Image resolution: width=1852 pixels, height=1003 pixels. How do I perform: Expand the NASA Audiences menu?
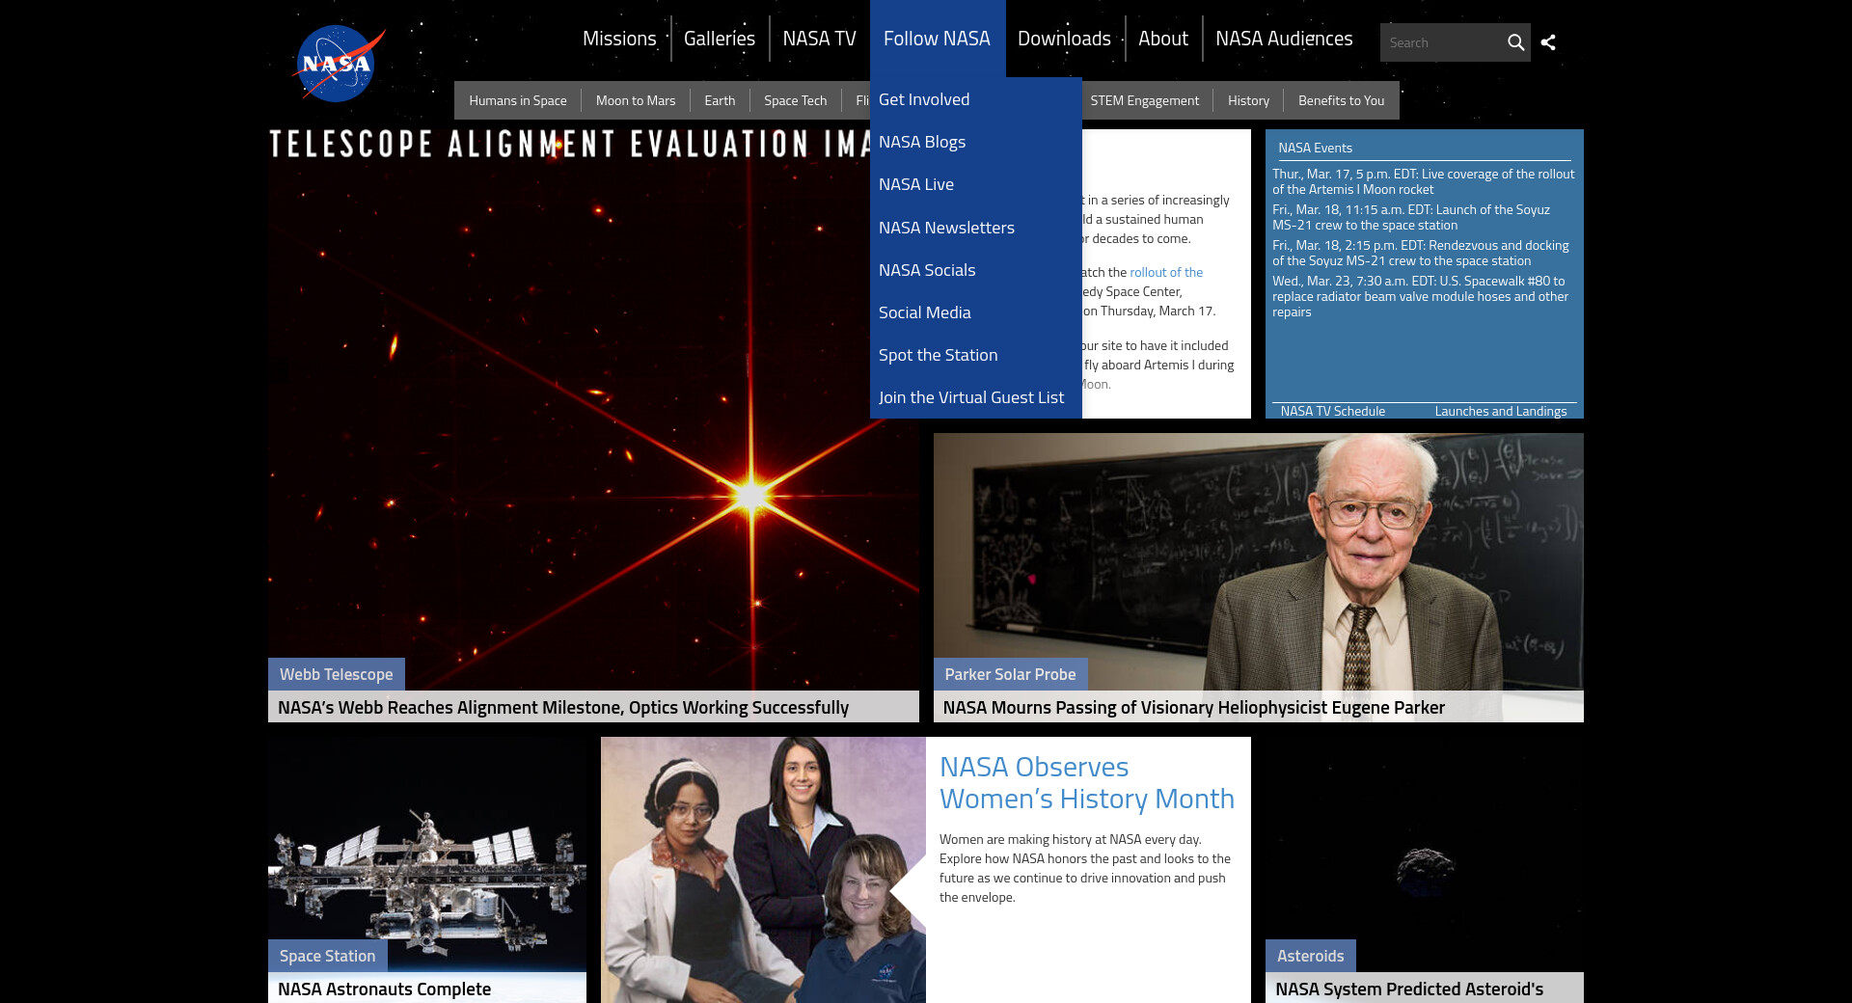pos(1284,39)
